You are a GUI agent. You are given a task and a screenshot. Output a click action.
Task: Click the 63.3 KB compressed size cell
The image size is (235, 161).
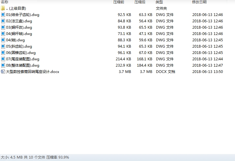tap(146, 15)
